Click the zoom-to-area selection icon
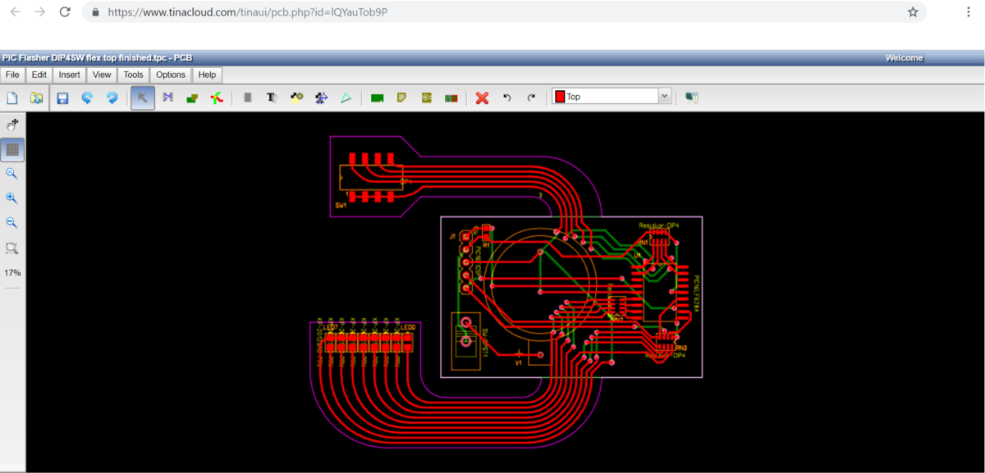 pyautogui.click(x=11, y=248)
